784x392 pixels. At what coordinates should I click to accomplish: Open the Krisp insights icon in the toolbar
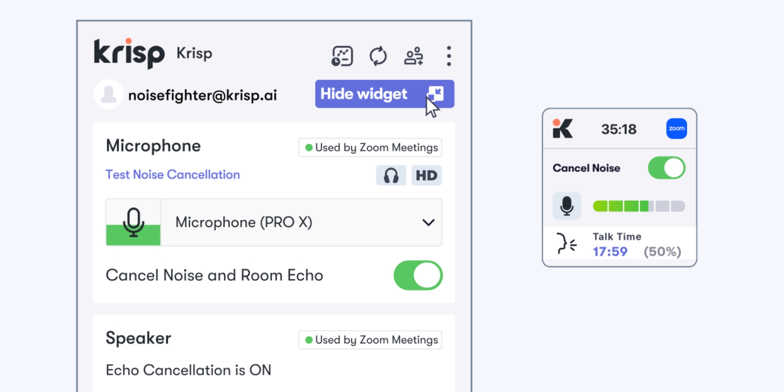pyautogui.click(x=342, y=56)
